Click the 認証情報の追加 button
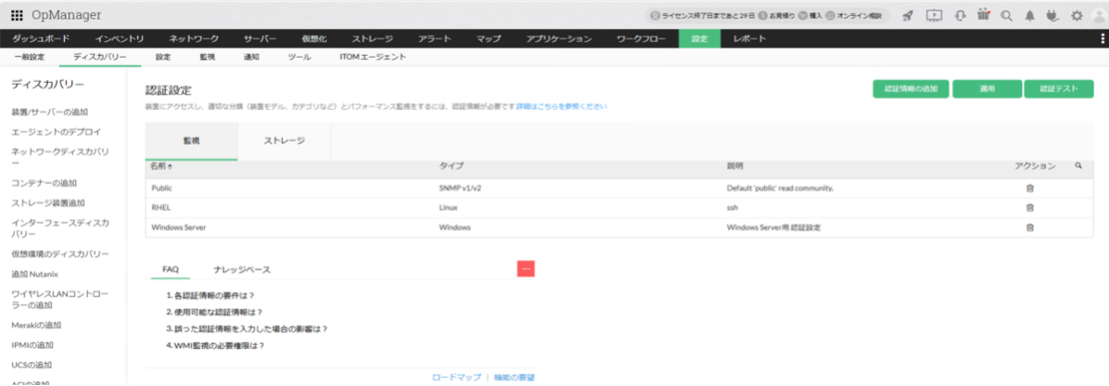This screenshot has height=386, width=1109. tap(911, 89)
